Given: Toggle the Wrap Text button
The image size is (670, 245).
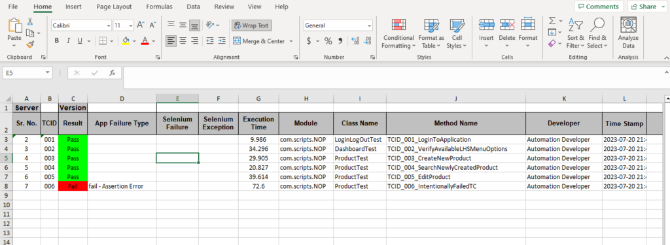Looking at the screenshot, I should tap(252, 25).
